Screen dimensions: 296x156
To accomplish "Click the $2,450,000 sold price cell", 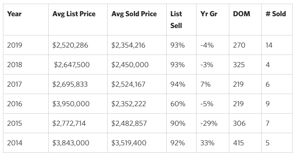I will coord(130,65).
